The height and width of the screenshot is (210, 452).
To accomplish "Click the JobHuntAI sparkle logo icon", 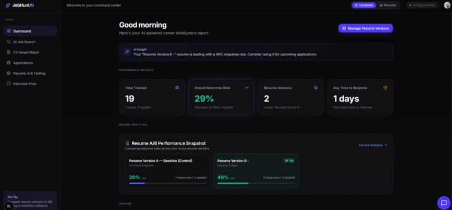I will pyautogui.click(x=8, y=5).
